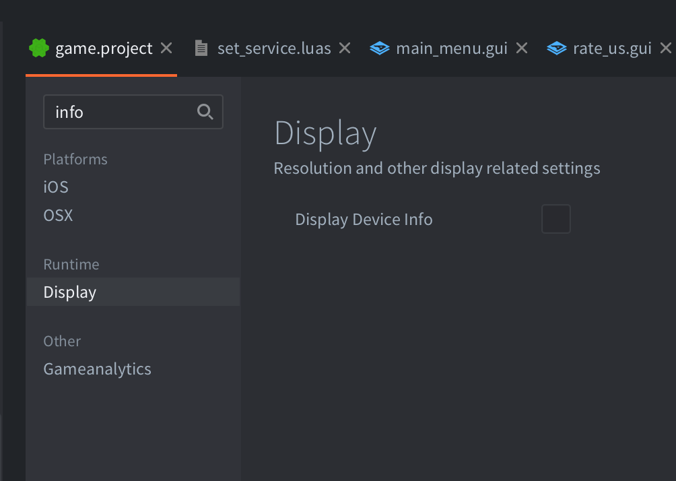Close the game.project tab
The width and height of the screenshot is (676, 481).
pos(166,49)
